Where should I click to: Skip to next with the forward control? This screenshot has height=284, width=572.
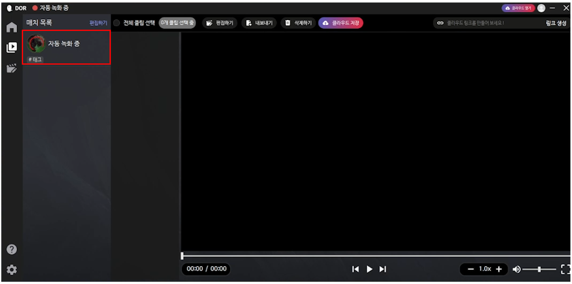coord(383,269)
